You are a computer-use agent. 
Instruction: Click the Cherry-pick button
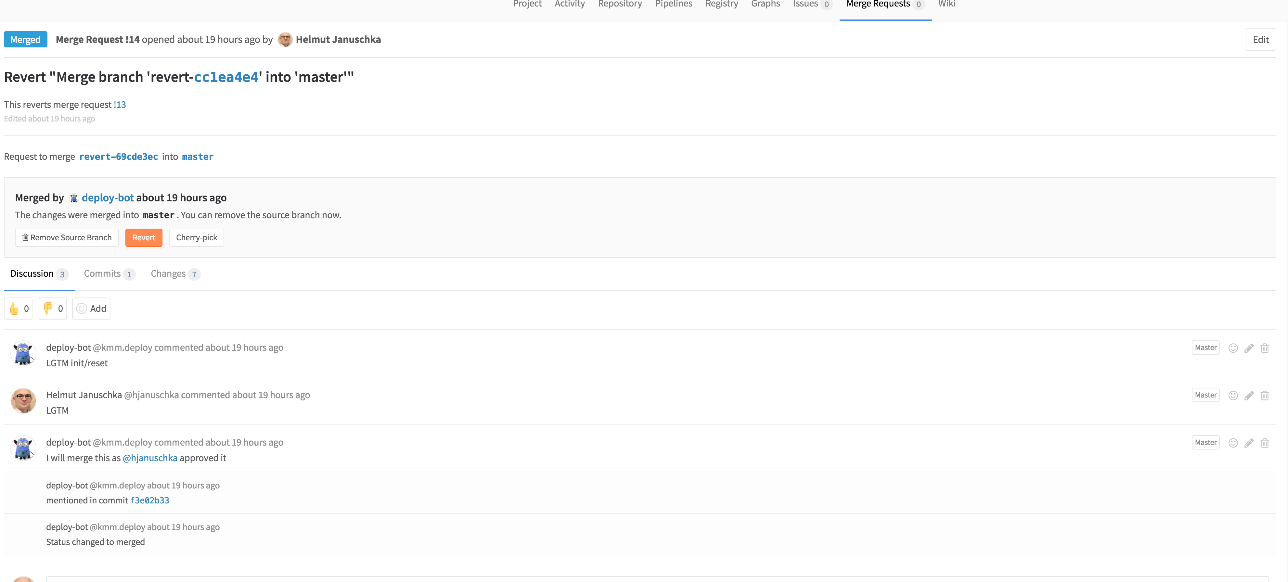coord(197,238)
